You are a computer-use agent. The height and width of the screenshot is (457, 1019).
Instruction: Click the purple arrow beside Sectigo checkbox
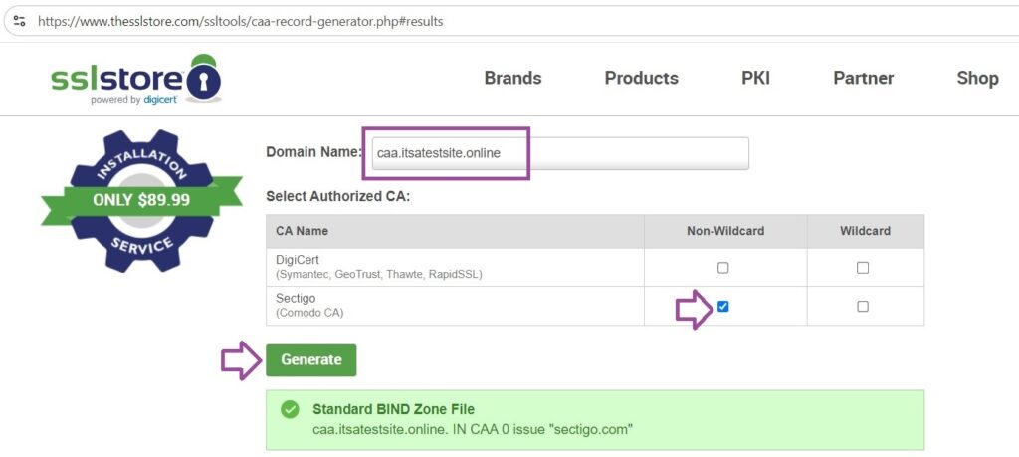695,309
